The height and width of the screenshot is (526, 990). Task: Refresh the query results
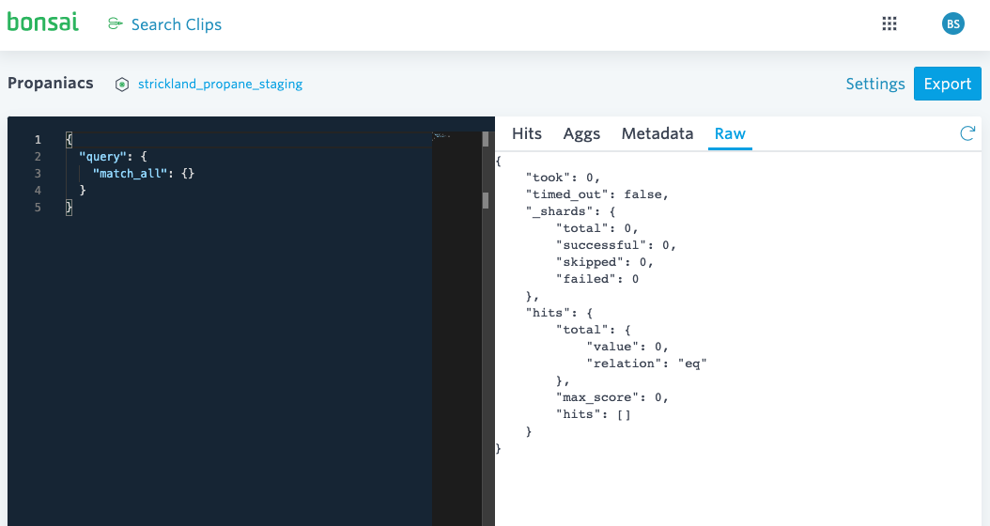(967, 133)
